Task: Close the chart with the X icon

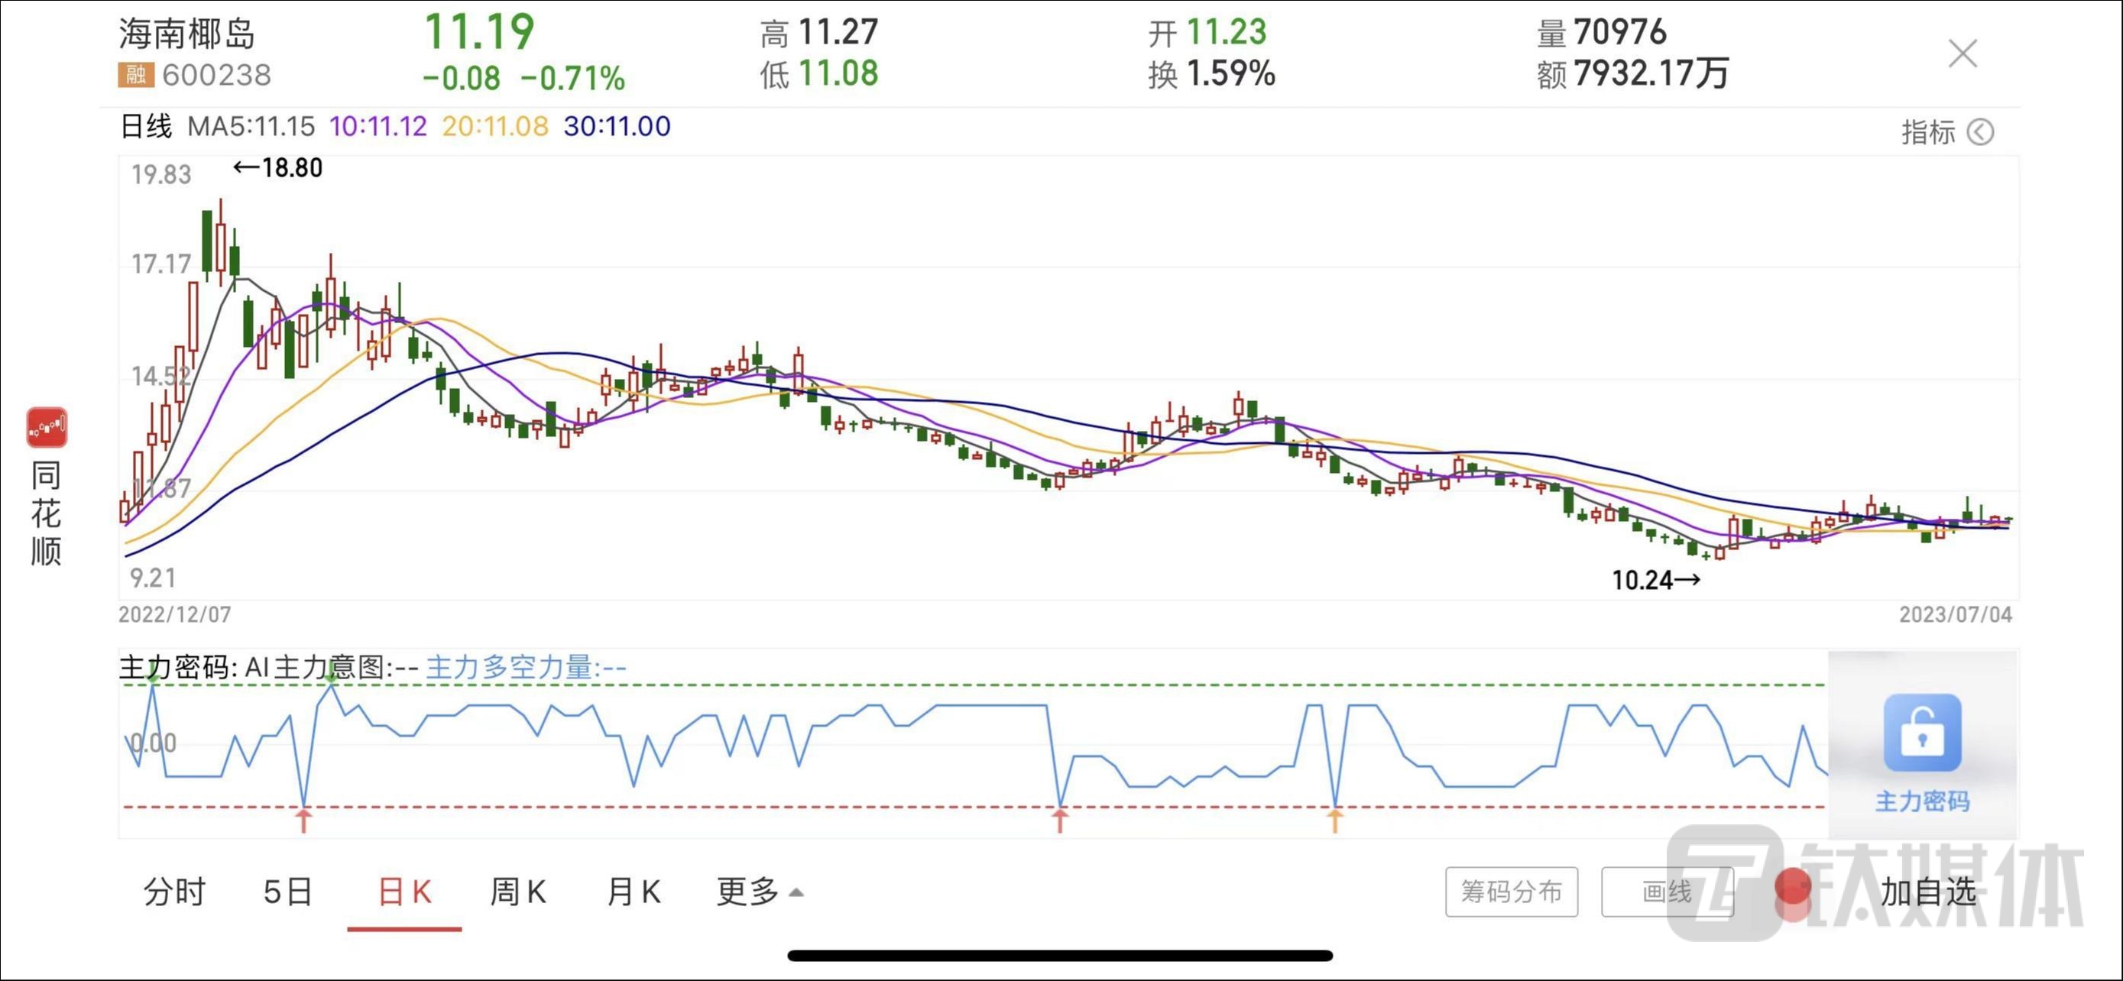Action: click(1963, 54)
